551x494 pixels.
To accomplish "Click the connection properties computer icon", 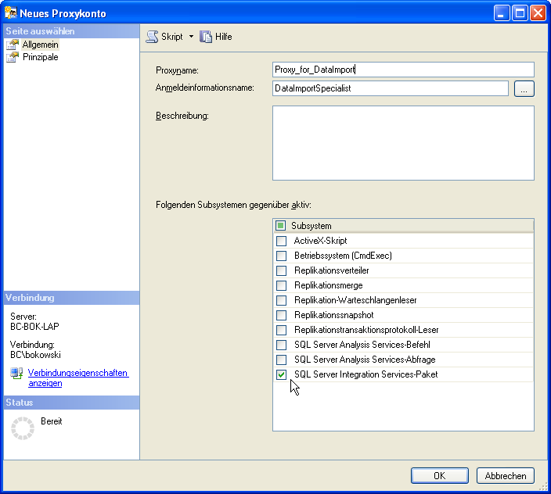I will point(16,373).
